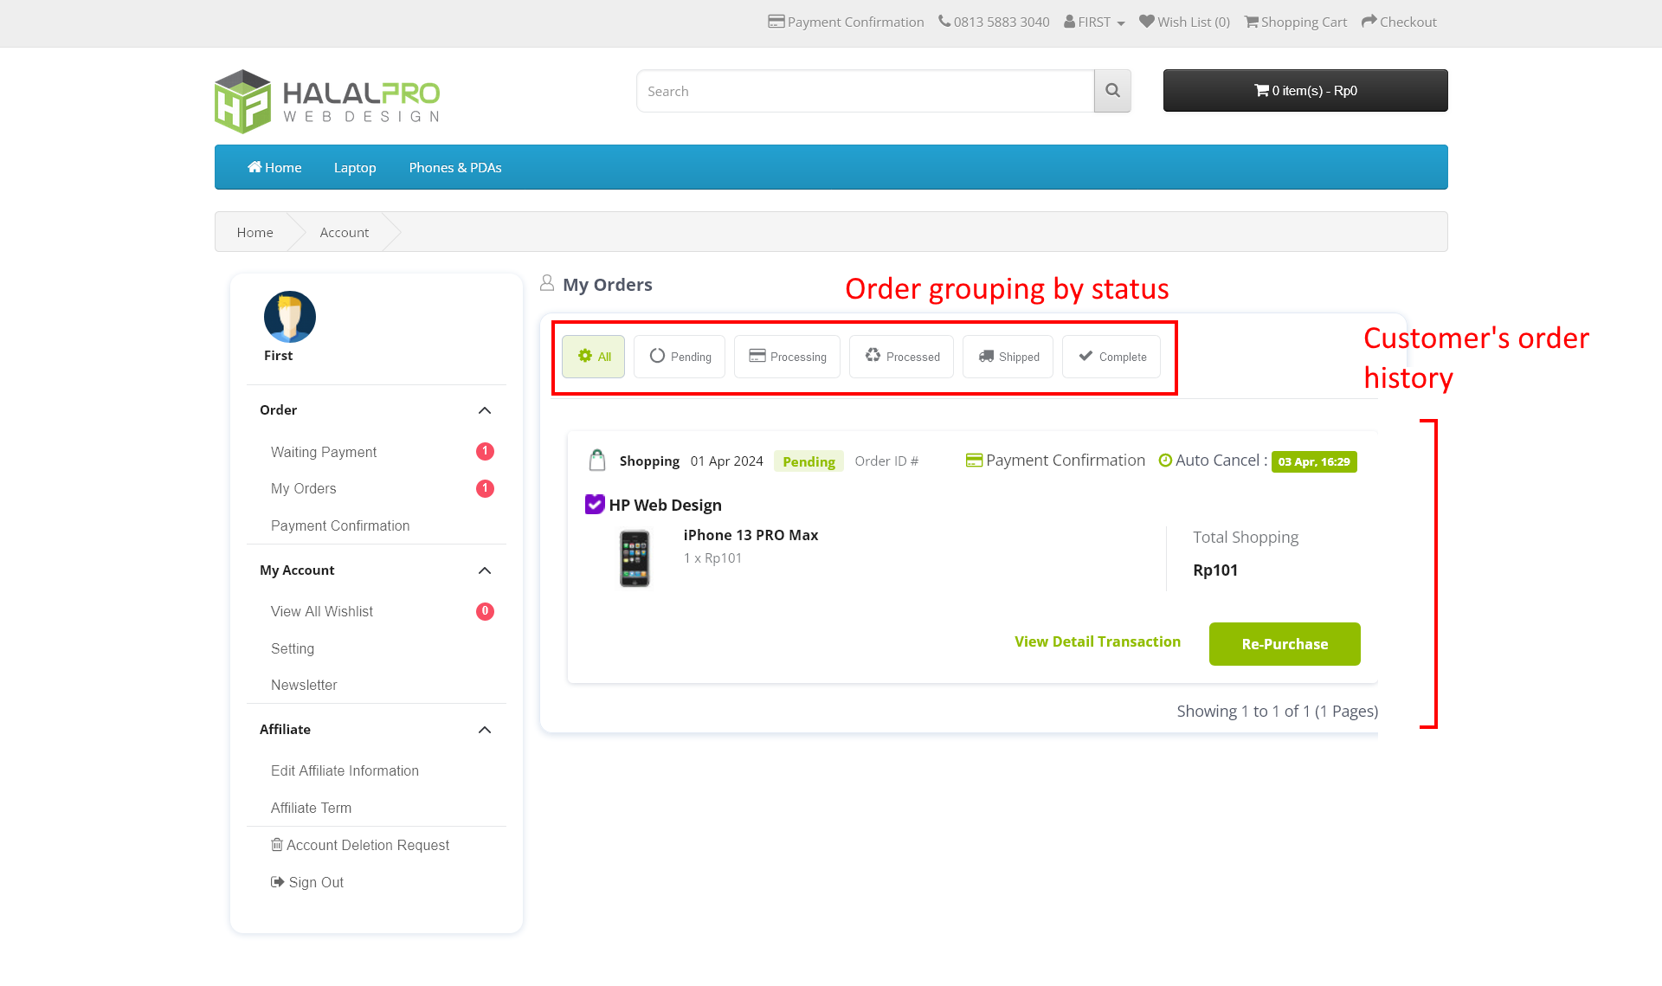Click the Shopping Cart icon in the header
This screenshot has height=986, width=1662.
pyautogui.click(x=1250, y=21)
